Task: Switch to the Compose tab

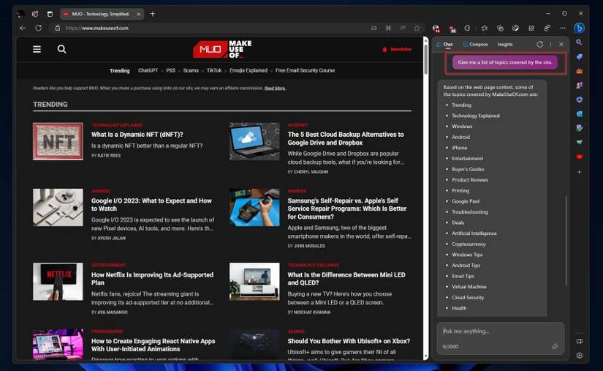Action: tap(475, 44)
